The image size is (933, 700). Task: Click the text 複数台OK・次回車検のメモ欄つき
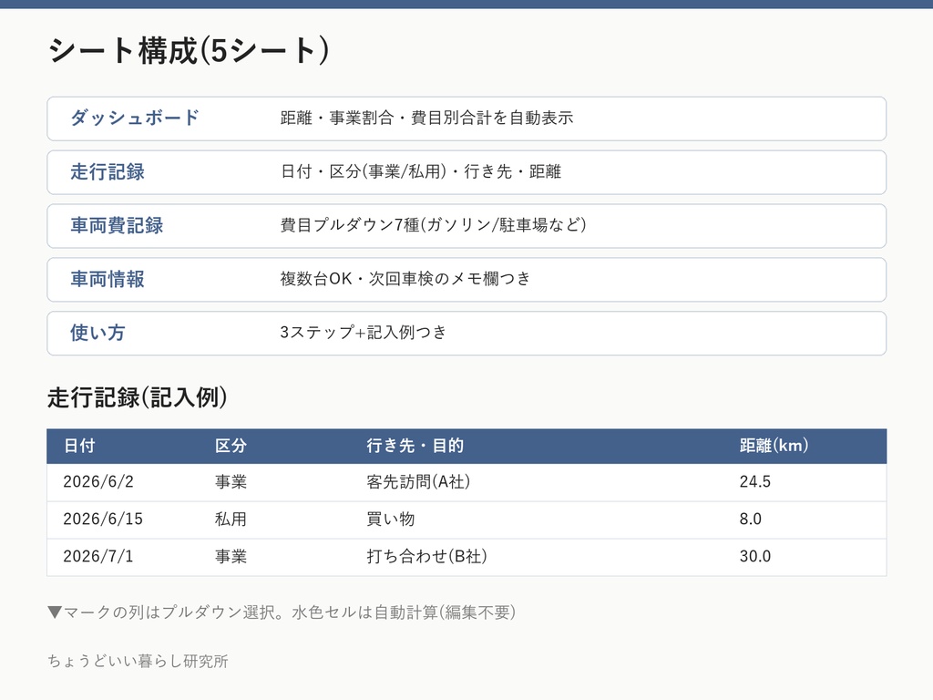tap(405, 279)
